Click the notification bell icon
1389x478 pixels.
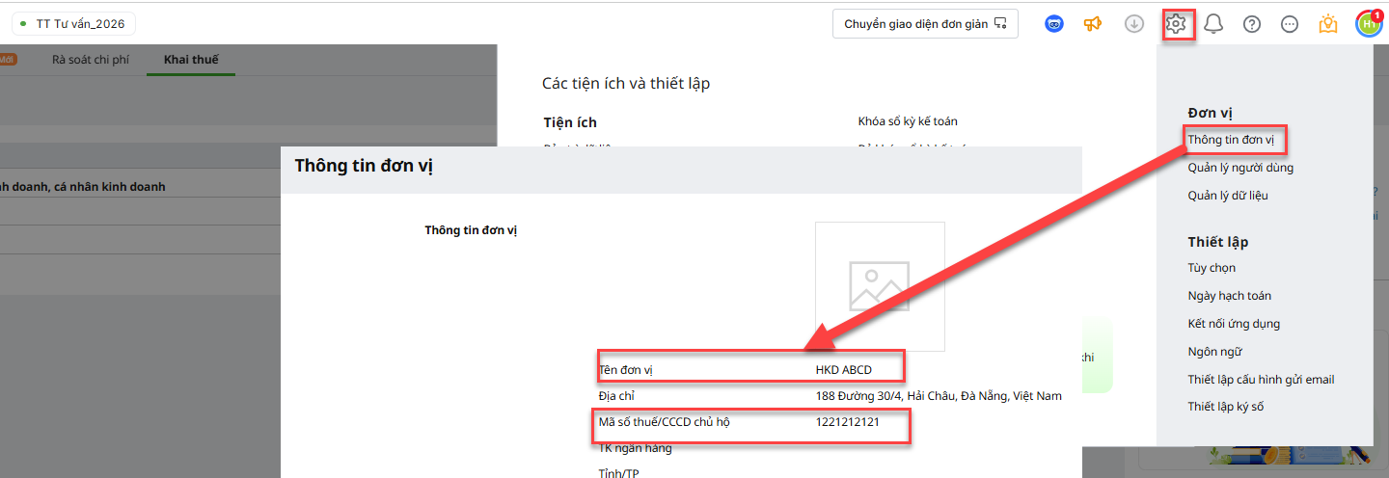coord(1213,24)
